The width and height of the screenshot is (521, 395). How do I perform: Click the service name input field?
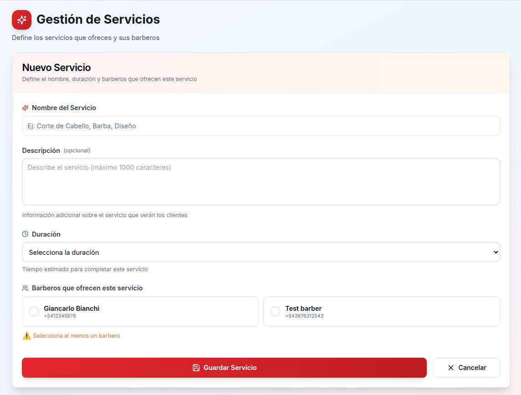tap(260, 126)
